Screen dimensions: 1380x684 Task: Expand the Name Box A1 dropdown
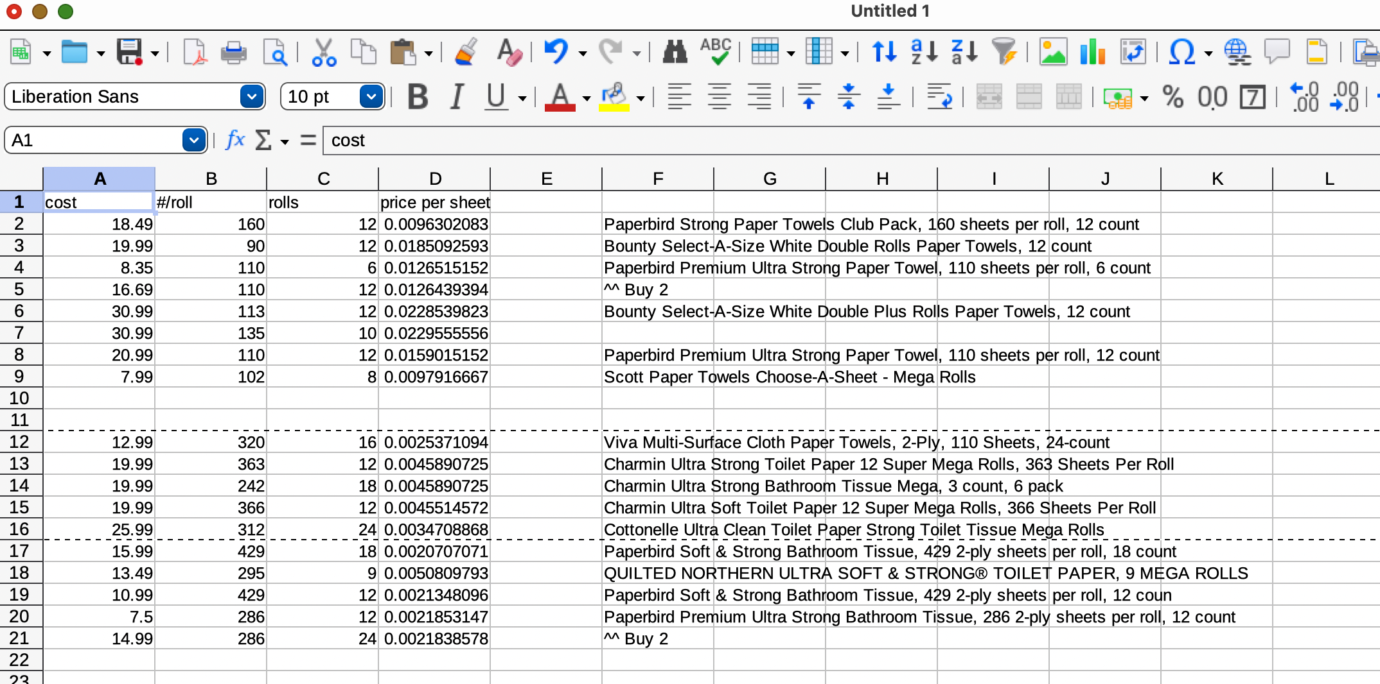click(193, 140)
